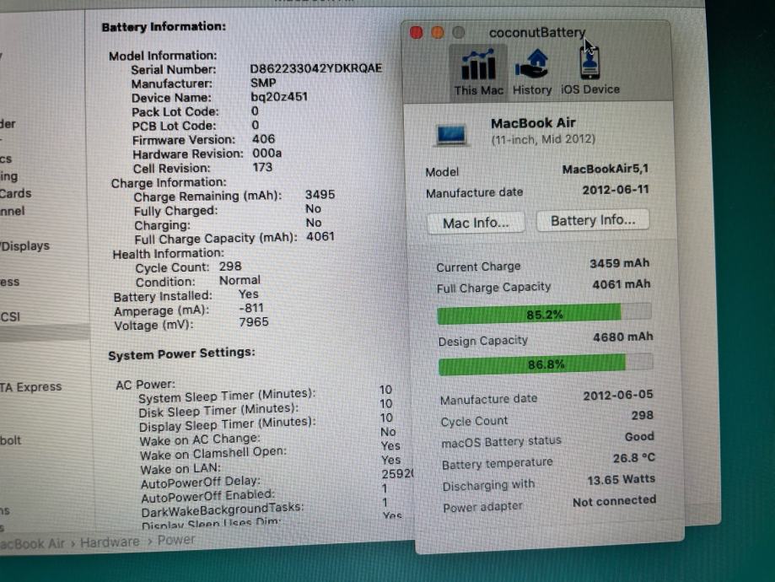Click the Amperage value -811
This screenshot has width=775, height=582.
[x=251, y=308]
